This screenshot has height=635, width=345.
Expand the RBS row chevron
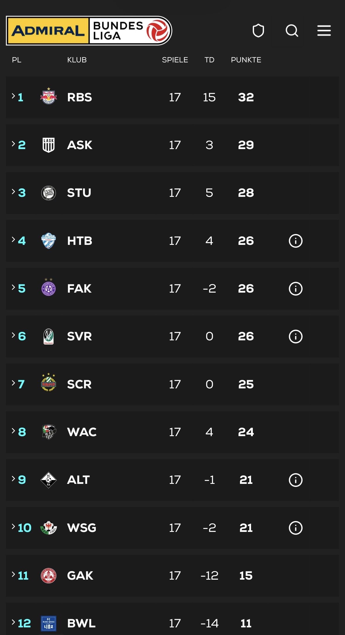13,96
